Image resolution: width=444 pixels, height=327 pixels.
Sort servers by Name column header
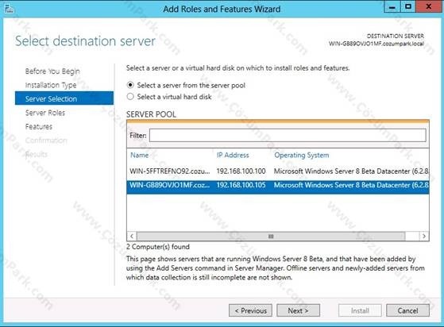tap(139, 155)
